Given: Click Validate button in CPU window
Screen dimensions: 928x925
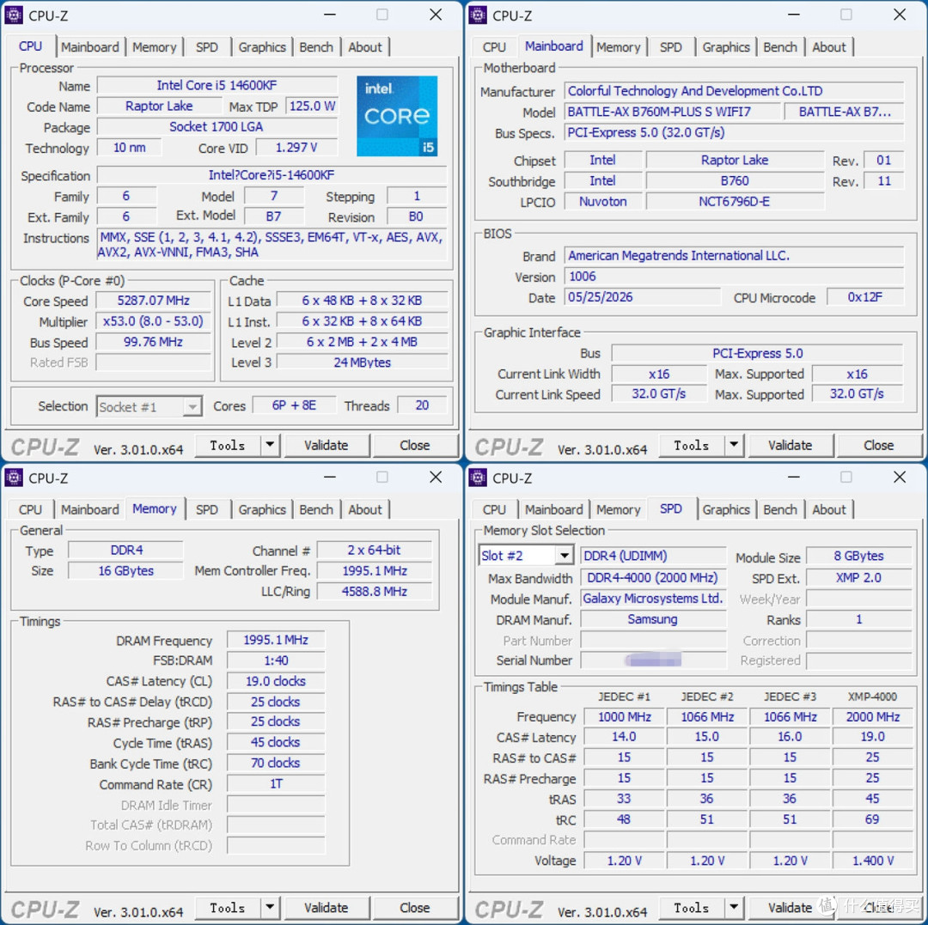Looking at the screenshot, I should 327,445.
